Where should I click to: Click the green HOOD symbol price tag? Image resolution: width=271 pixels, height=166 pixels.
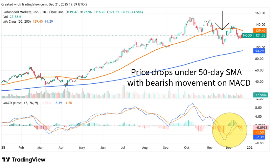coord(247,35)
